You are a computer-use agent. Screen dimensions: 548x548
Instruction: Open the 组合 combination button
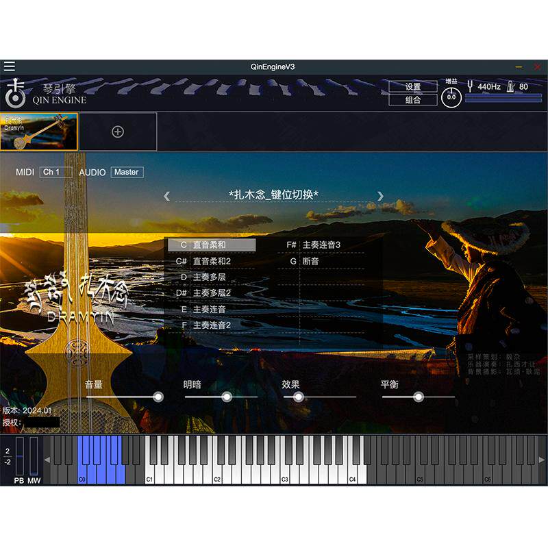coord(413,100)
